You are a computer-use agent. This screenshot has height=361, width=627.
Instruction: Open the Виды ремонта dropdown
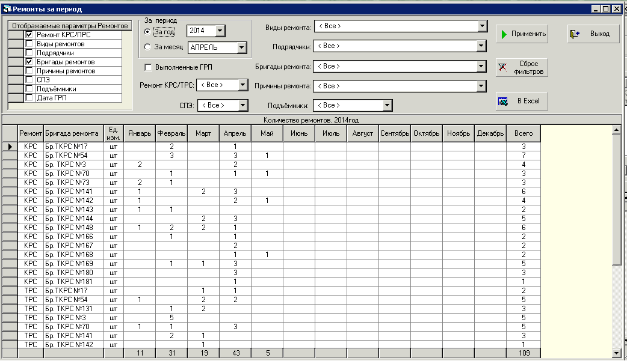(482, 26)
